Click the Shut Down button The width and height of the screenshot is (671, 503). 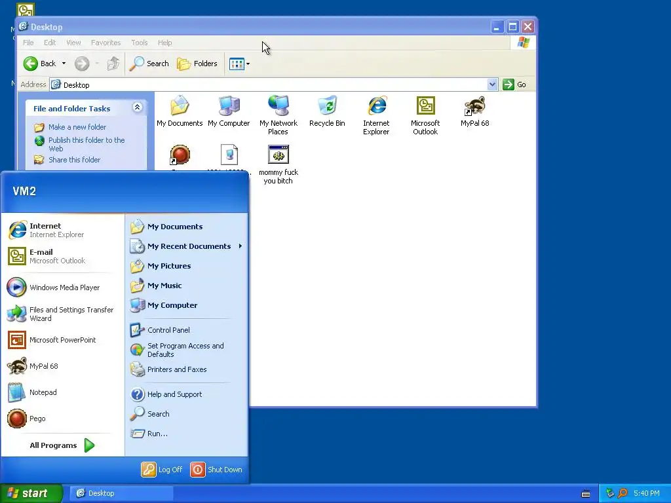[x=216, y=470]
